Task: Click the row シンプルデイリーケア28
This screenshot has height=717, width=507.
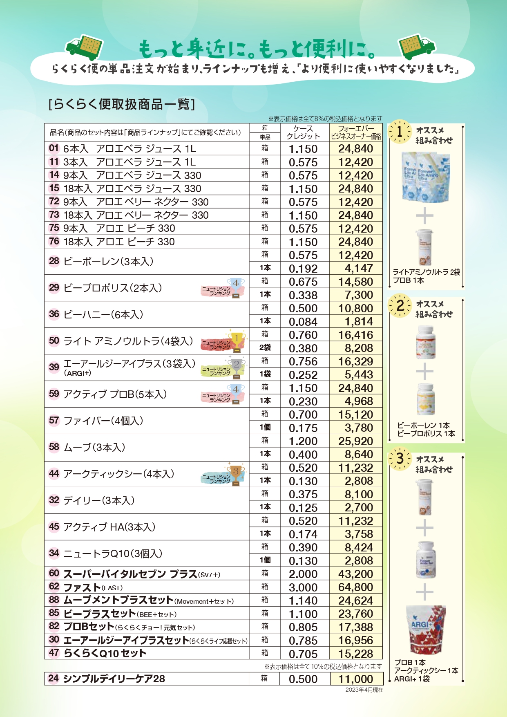Action: [x=214, y=679]
